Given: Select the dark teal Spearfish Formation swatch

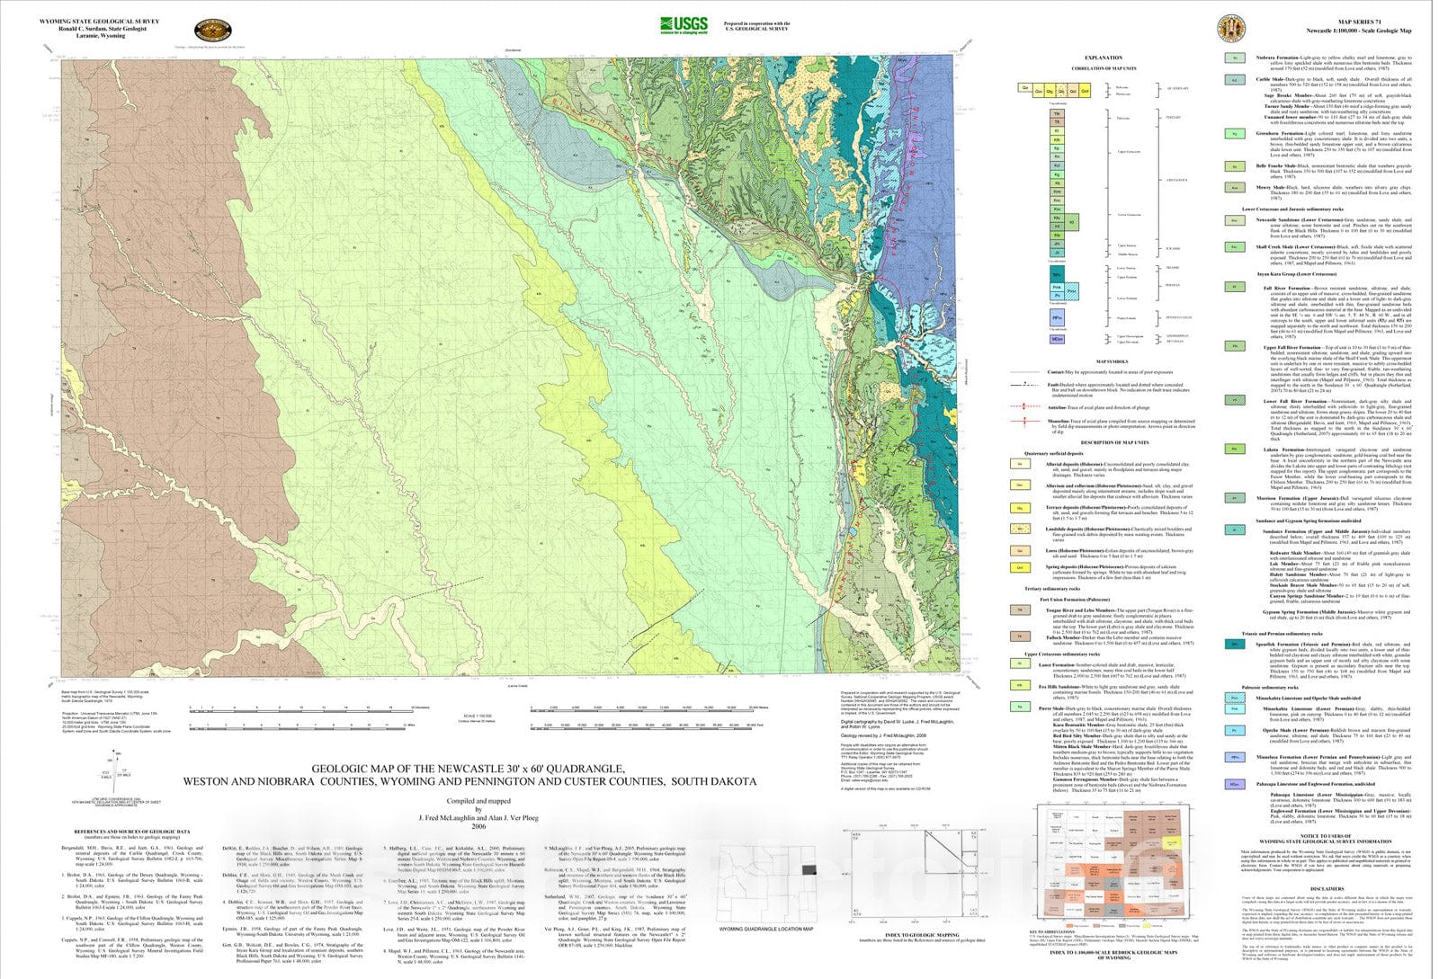Looking at the screenshot, I should tap(1234, 644).
